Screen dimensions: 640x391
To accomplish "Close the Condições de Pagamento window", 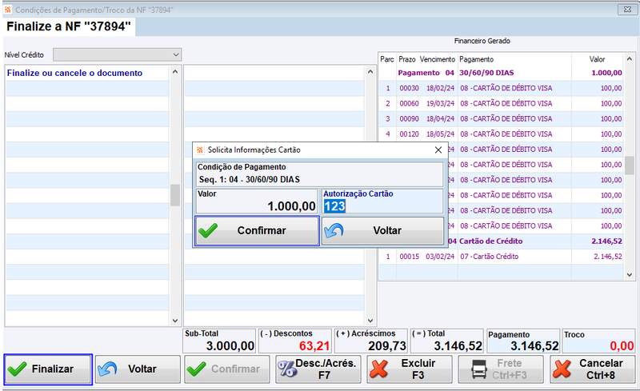I will coord(627,10).
